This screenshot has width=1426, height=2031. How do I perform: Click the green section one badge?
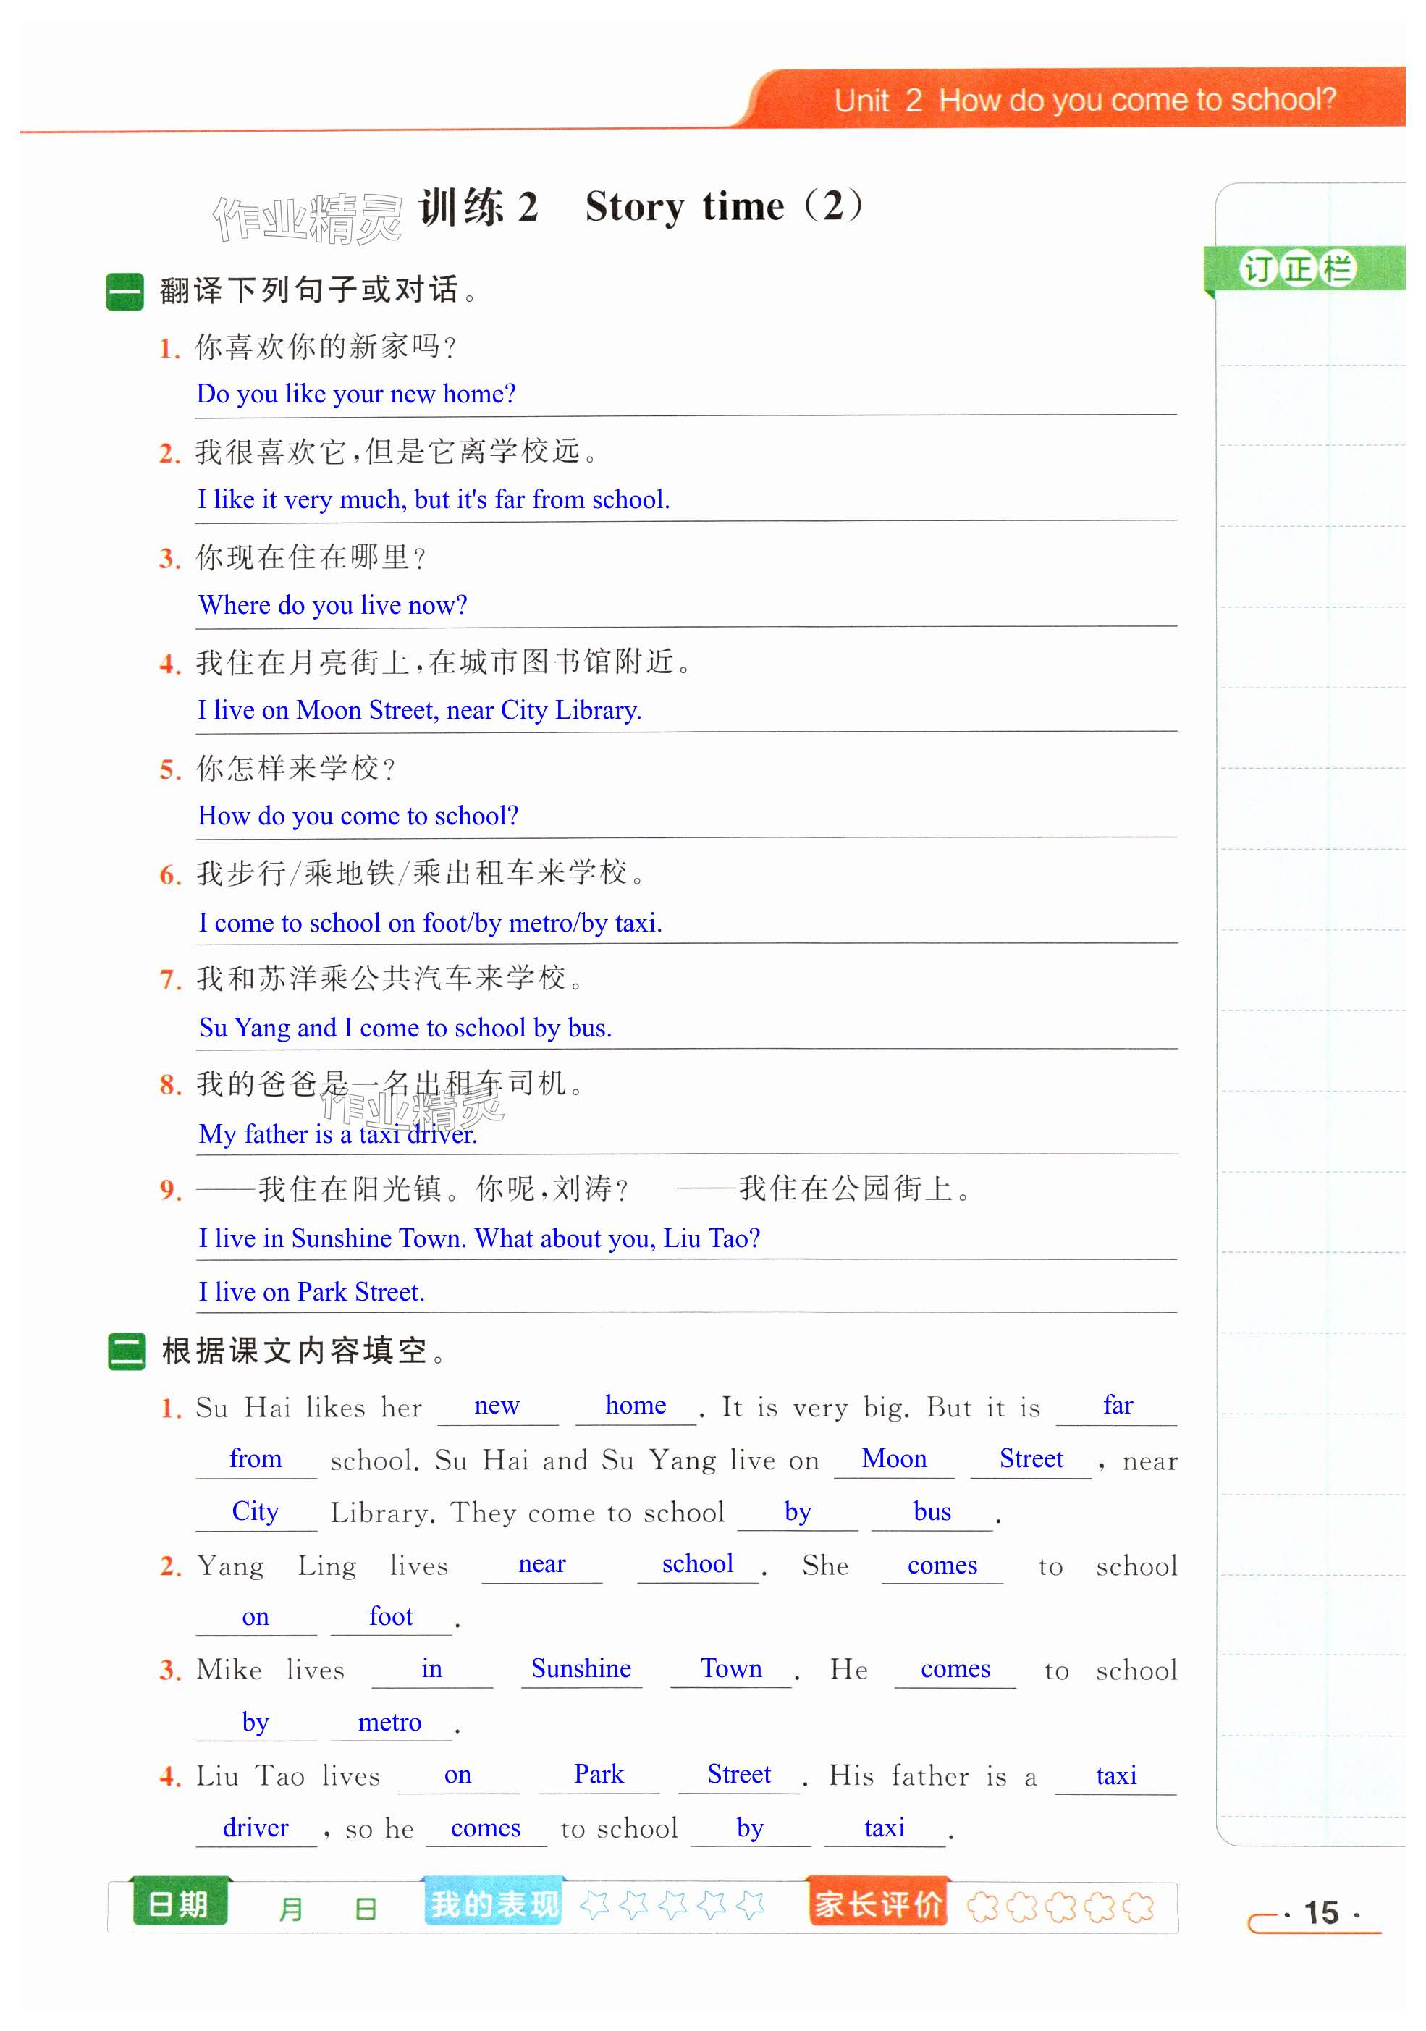(x=124, y=290)
